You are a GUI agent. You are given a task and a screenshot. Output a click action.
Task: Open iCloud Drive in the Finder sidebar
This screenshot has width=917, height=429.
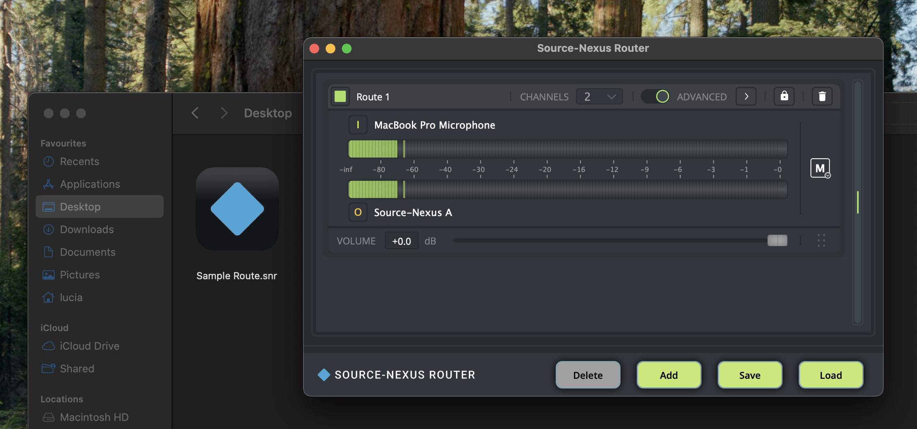point(100,346)
